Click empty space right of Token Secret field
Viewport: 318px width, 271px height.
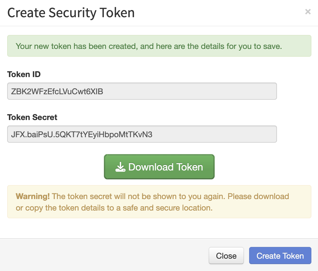pos(294,134)
